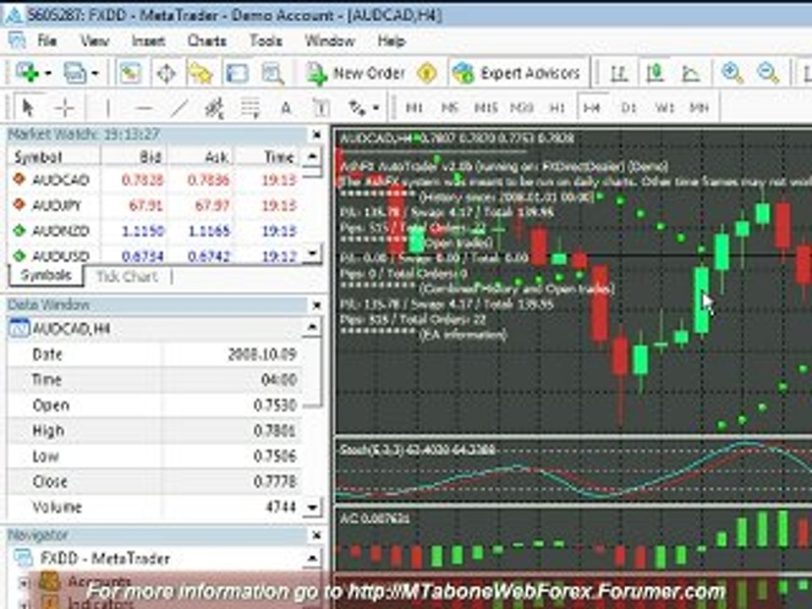Screen dimensions: 812x609
Task: Select the Text Label tool
Action: 321,107
